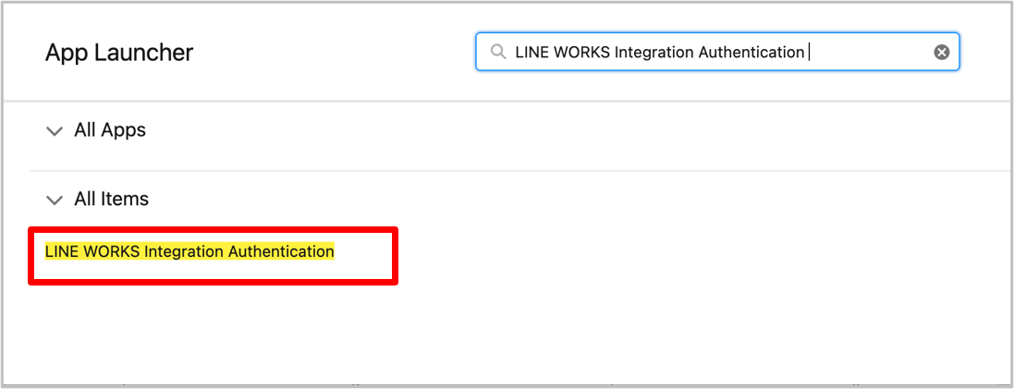Viewport: 1014px width, 389px height.
Task: Click the All Items section label
Action: (111, 199)
